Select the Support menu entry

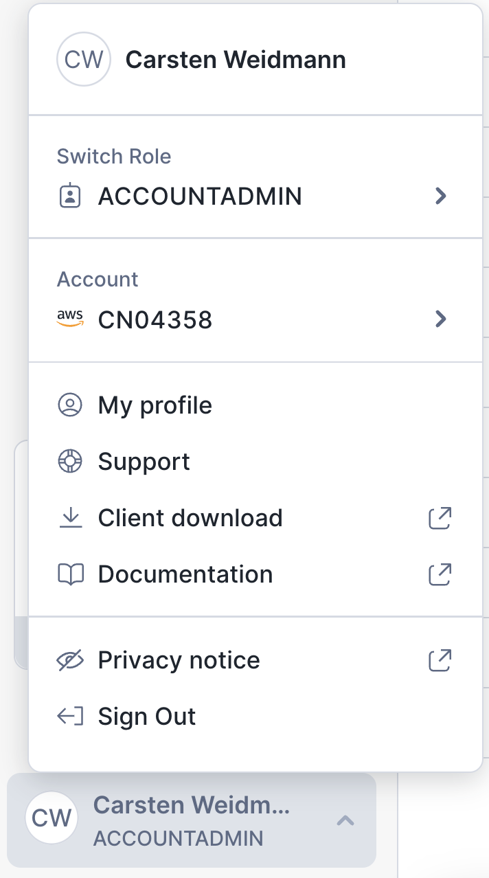pyautogui.click(x=144, y=462)
